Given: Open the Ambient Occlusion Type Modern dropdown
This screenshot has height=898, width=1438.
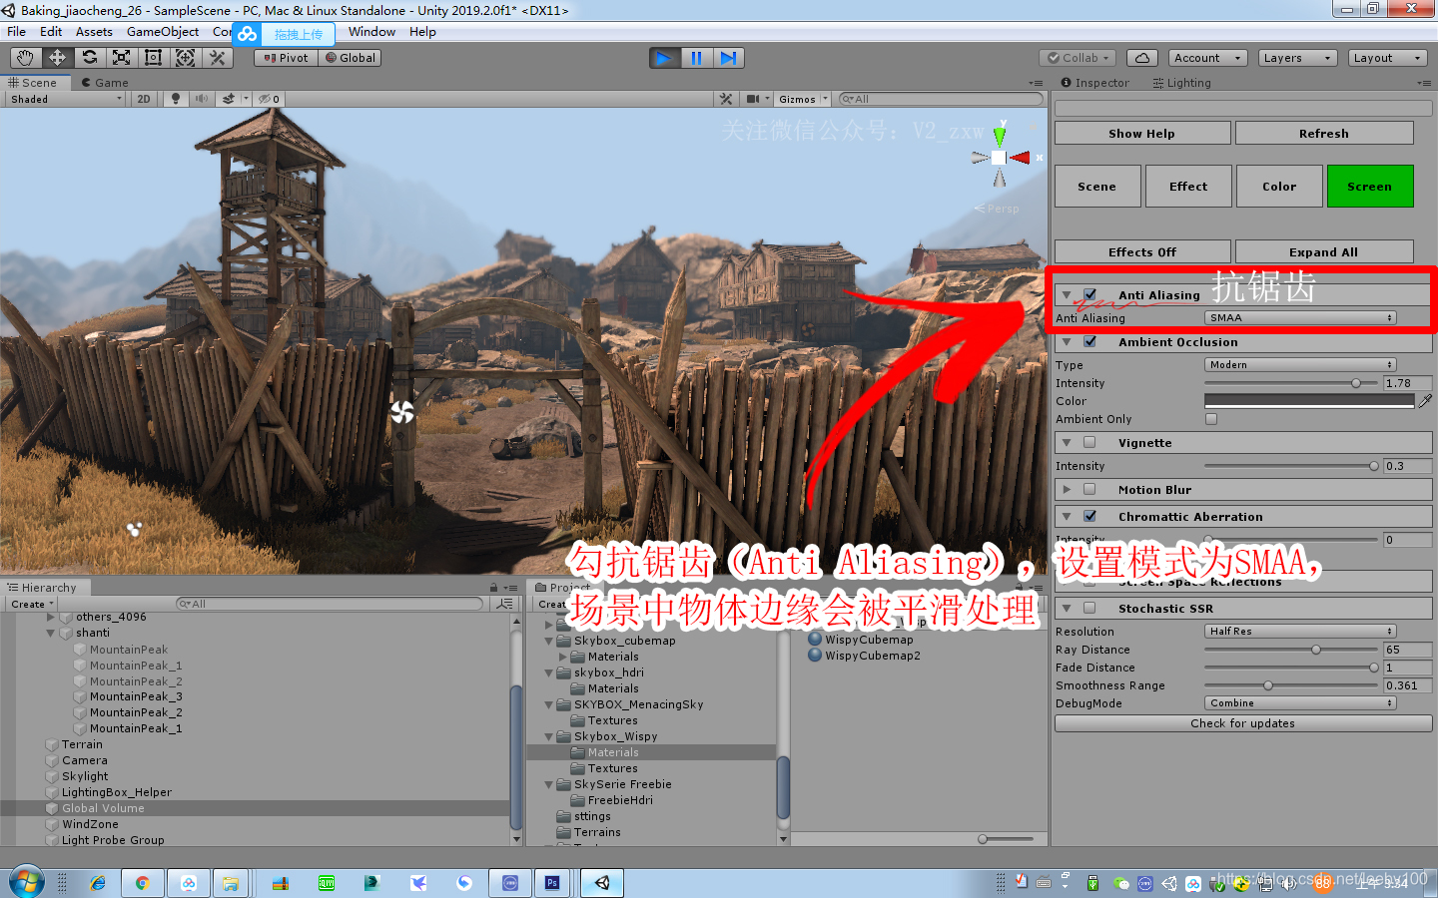Looking at the screenshot, I should pos(1300,365).
